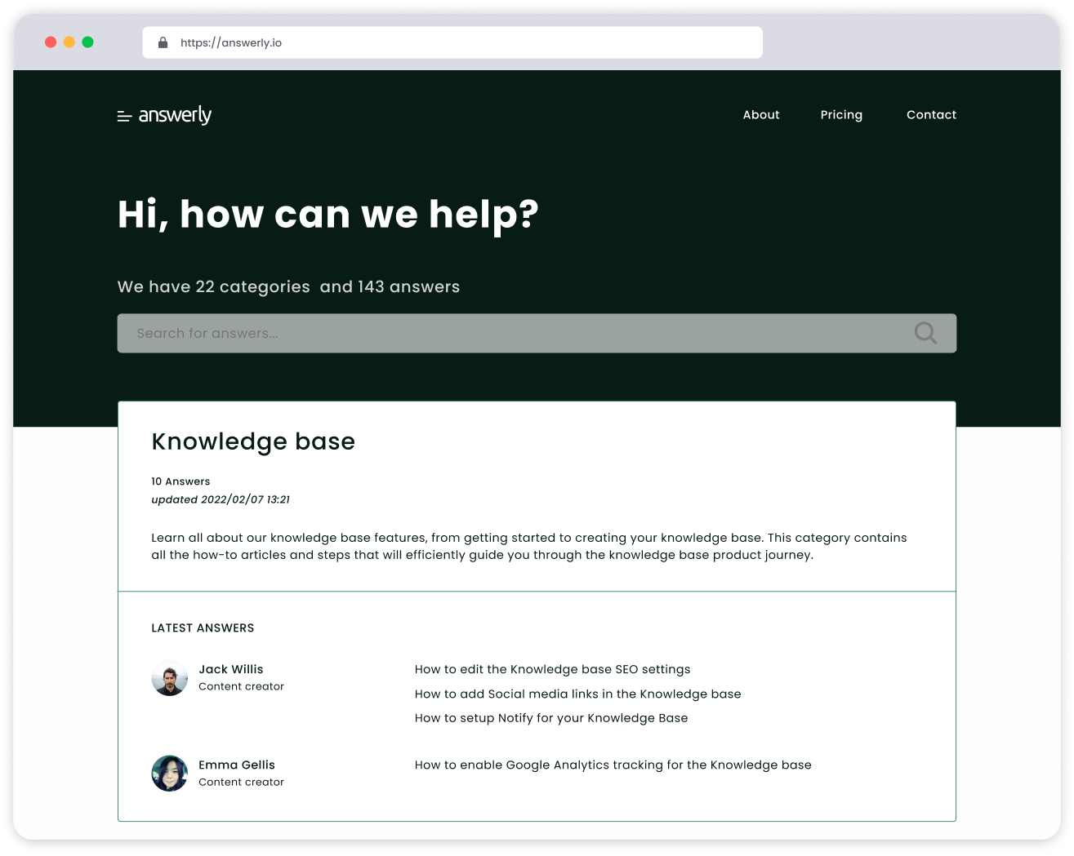Open 'How to add Social media links' article
This screenshot has width=1074, height=856.
coord(577,694)
